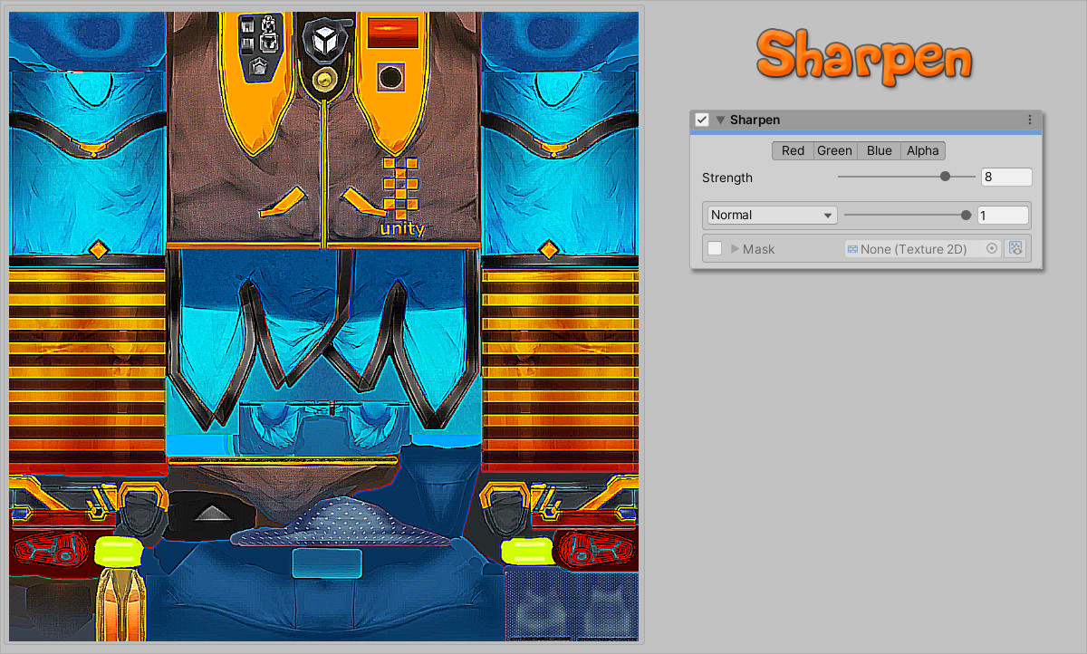Open the Sharpen component options menu
Viewport: 1087px width, 654px height.
(1029, 120)
